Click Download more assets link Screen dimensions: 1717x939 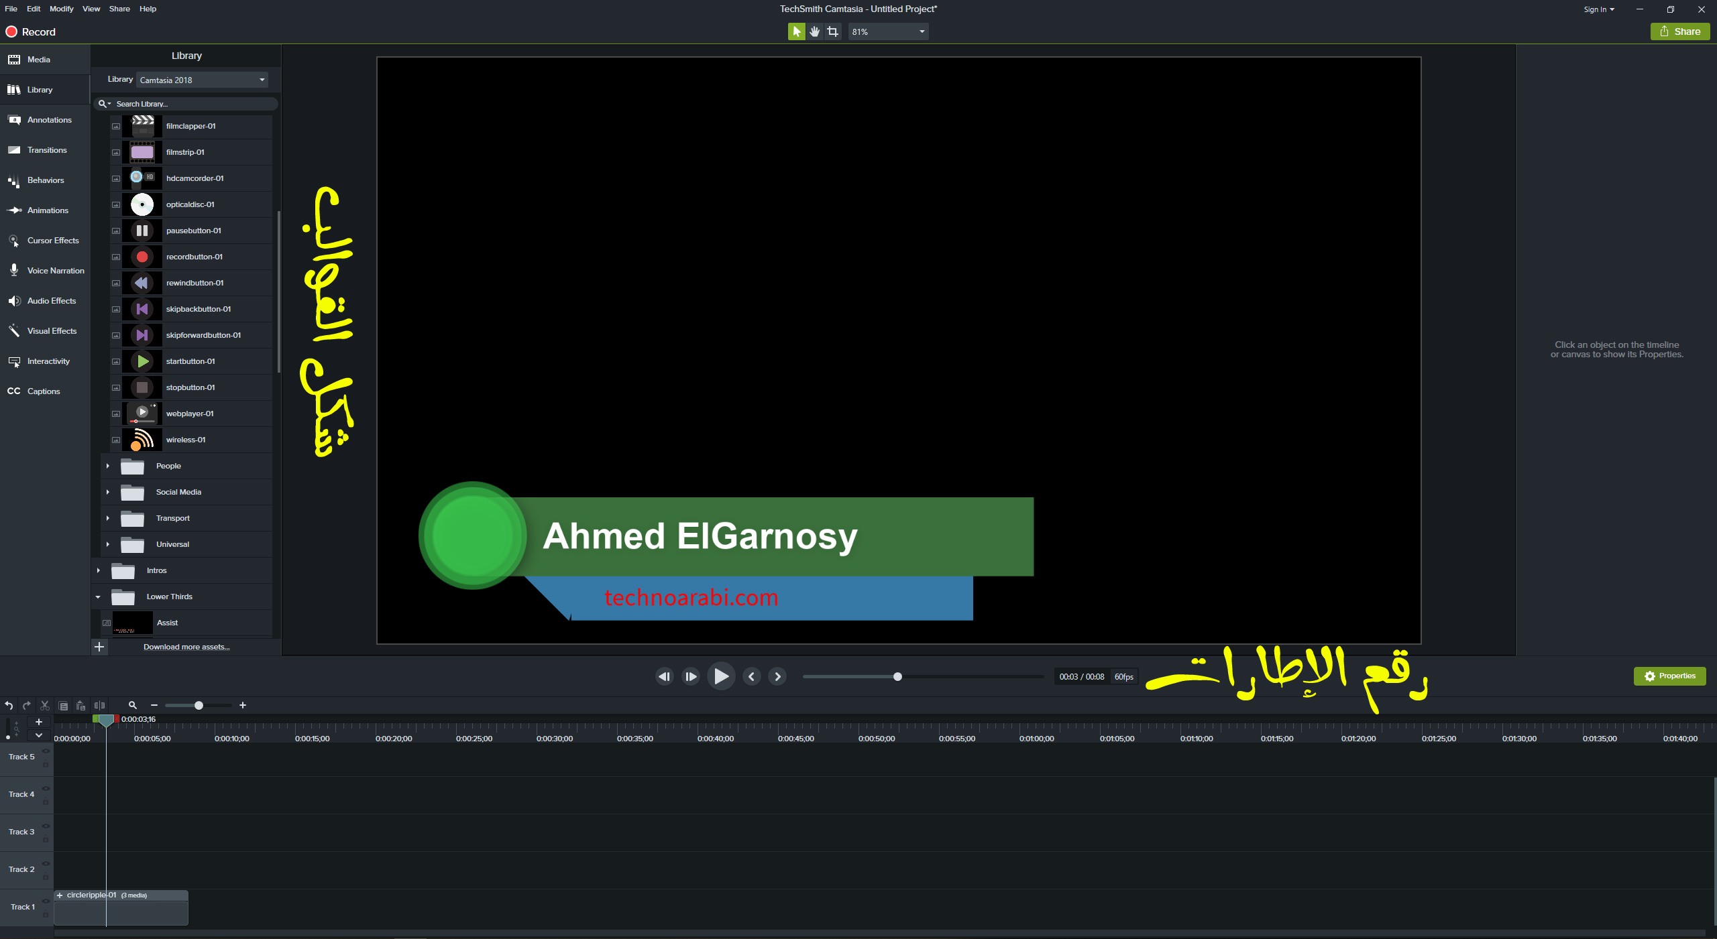pos(186,647)
